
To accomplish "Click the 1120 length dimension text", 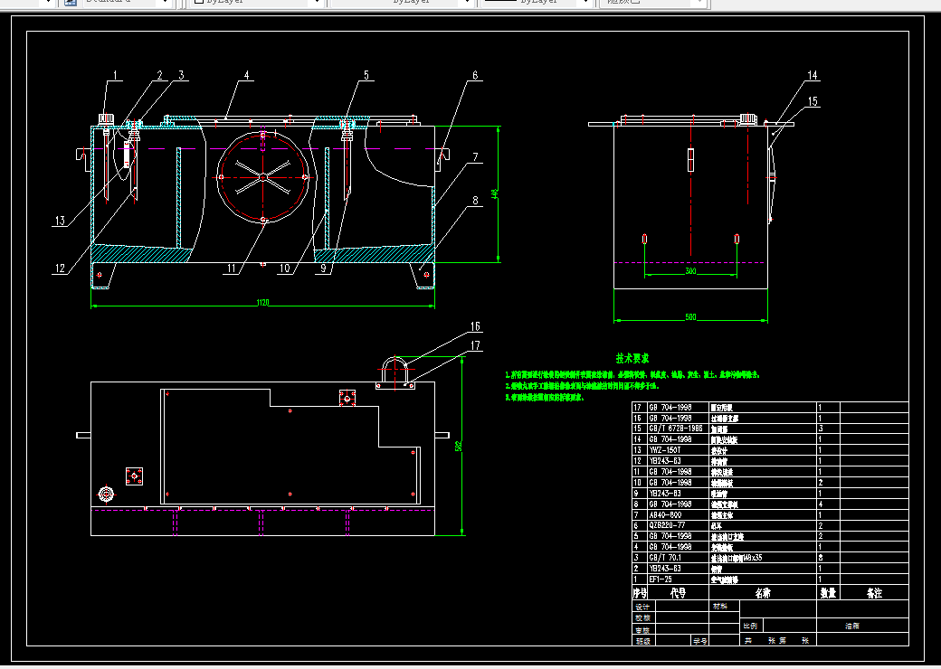I will click(263, 303).
